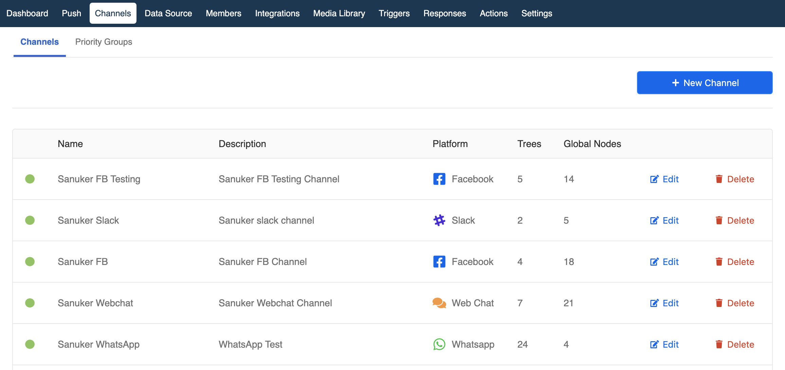Image resolution: width=785 pixels, height=370 pixels.
Task: Click the Slack platform icon
Action: tap(439, 220)
